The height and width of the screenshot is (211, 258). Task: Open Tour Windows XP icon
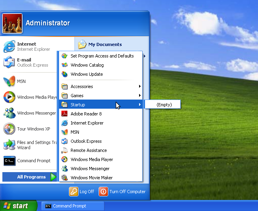[x=10, y=129]
